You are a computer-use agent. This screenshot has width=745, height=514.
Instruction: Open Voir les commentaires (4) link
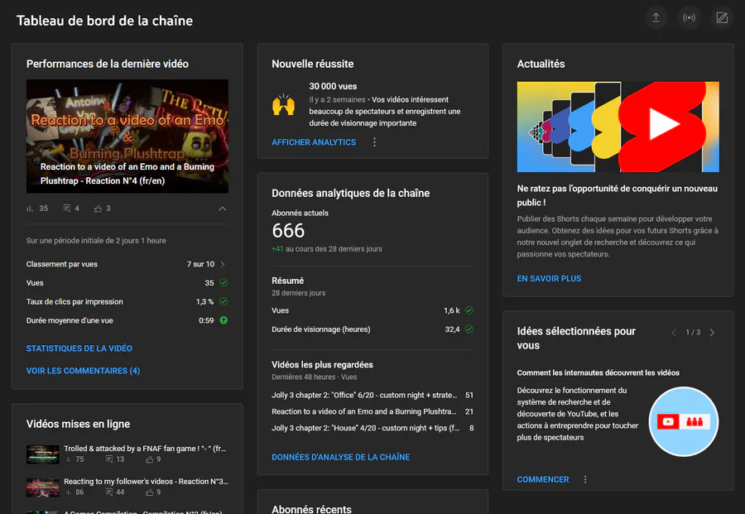click(x=83, y=371)
